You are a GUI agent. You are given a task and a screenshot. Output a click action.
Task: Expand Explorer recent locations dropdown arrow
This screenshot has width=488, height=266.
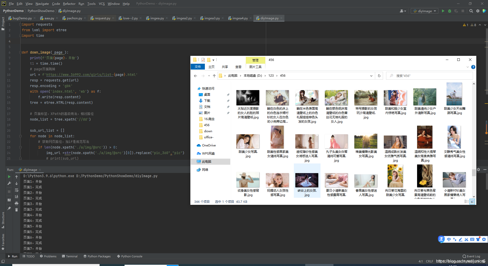point(209,76)
